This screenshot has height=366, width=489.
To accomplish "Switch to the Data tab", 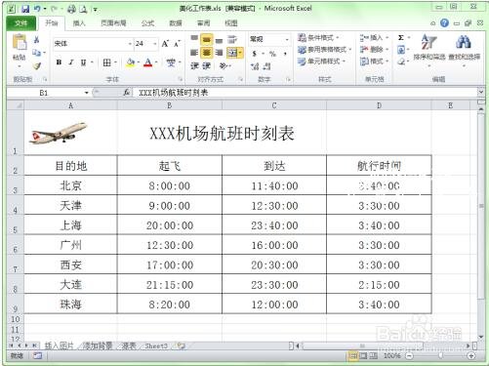I will click(x=176, y=23).
